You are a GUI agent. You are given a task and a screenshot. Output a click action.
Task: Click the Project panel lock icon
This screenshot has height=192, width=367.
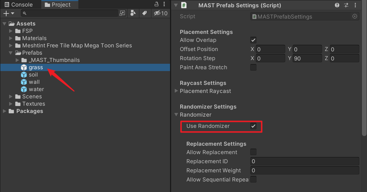[156, 4]
